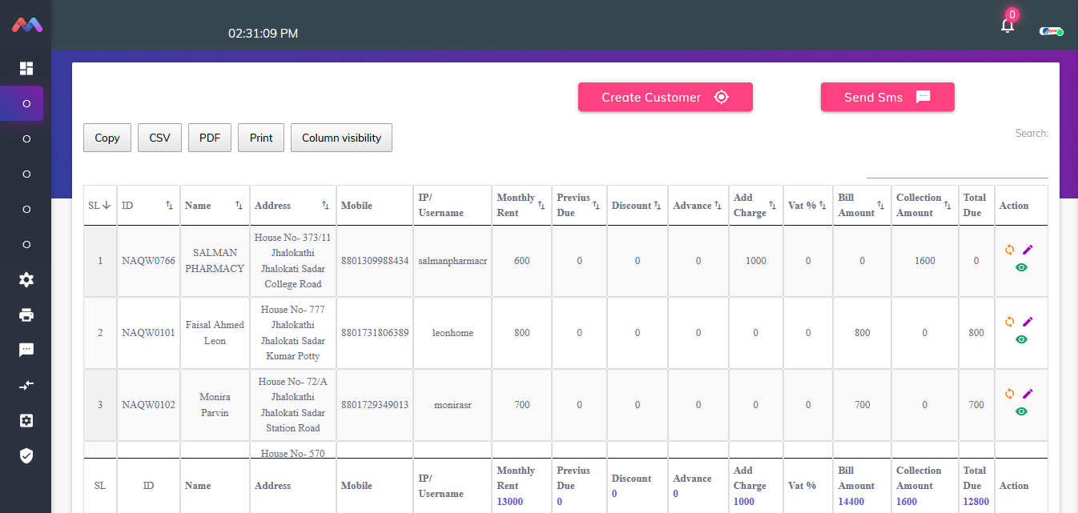Sort table by Name column header
The width and height of the screenshot is (1078, 513).
pyautogui.click(x=214, y=206)
